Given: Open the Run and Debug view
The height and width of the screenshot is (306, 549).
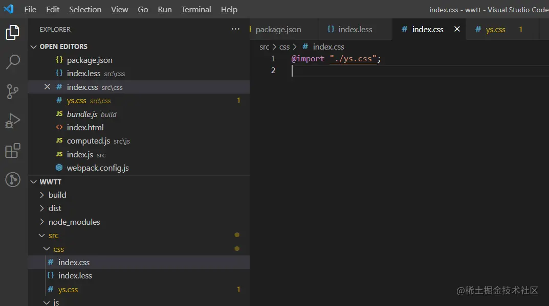Looking at the screenshot, I should [12, 121].
